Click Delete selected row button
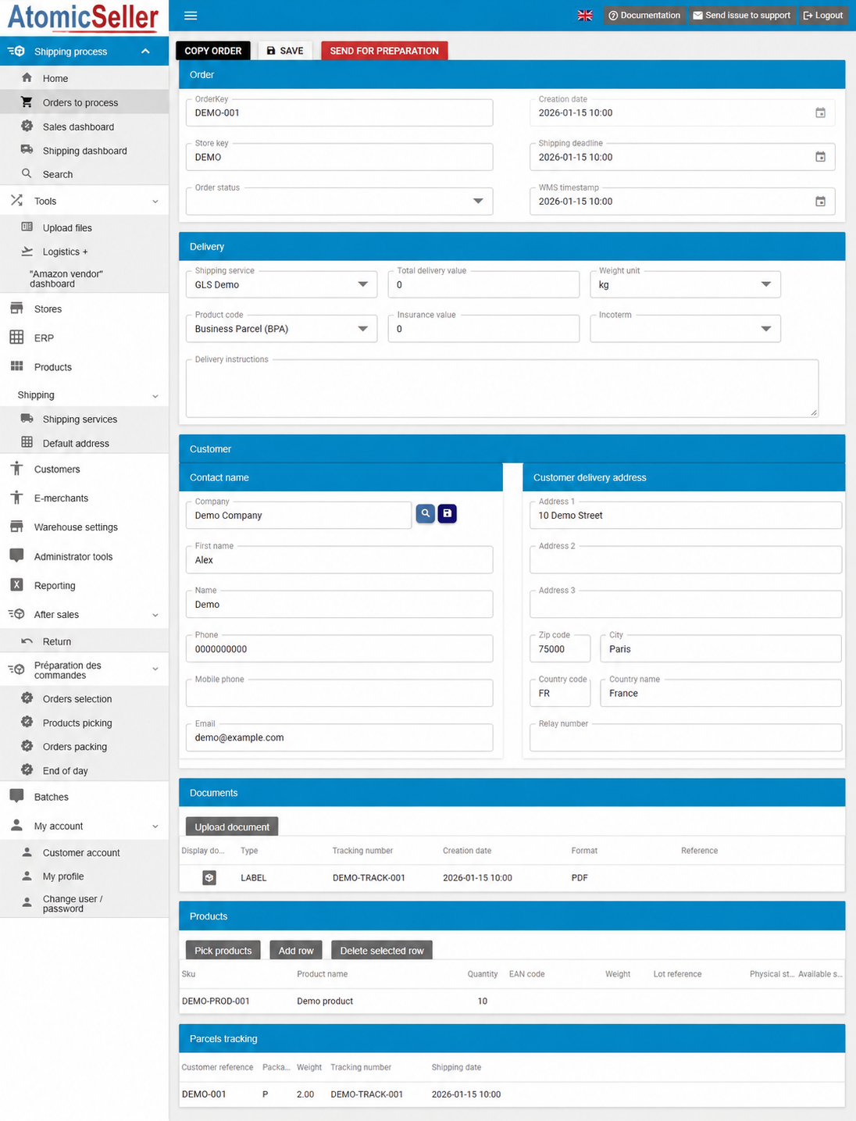Screen dimensions: 856x1121 [x=382, y=950]
